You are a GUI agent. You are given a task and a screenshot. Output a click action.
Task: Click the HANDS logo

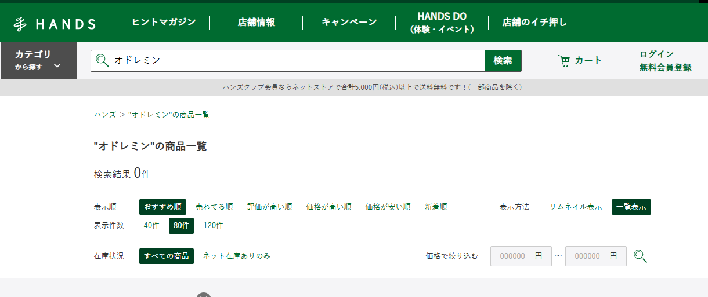coord(55,24)
